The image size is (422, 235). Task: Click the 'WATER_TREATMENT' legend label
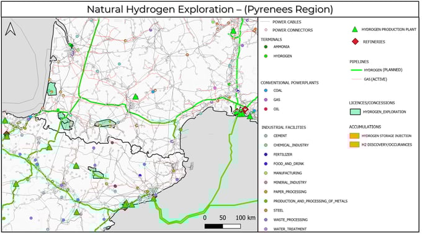coord(290,229)
